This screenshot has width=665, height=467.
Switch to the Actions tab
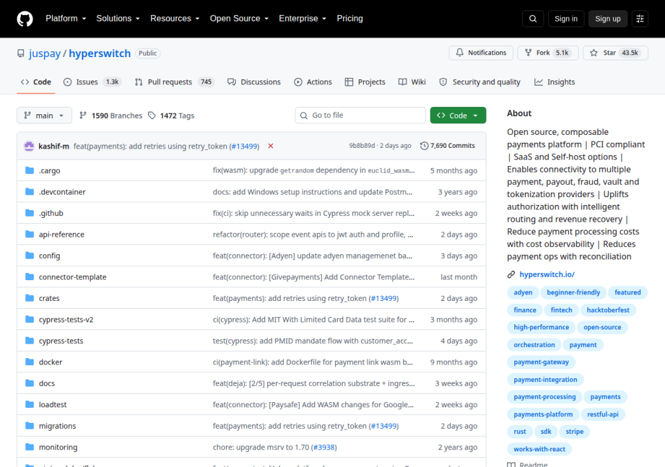(313, 82)
